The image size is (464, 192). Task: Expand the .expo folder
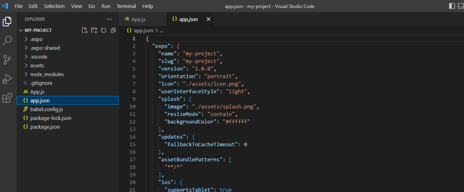click(26, 39)
